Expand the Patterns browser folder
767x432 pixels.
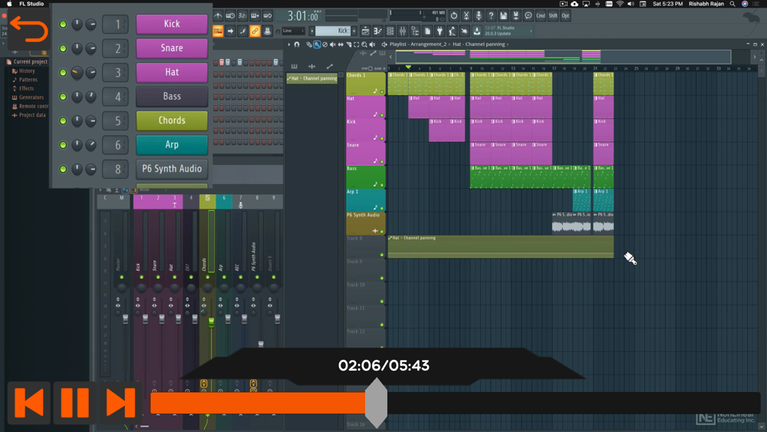25,79
